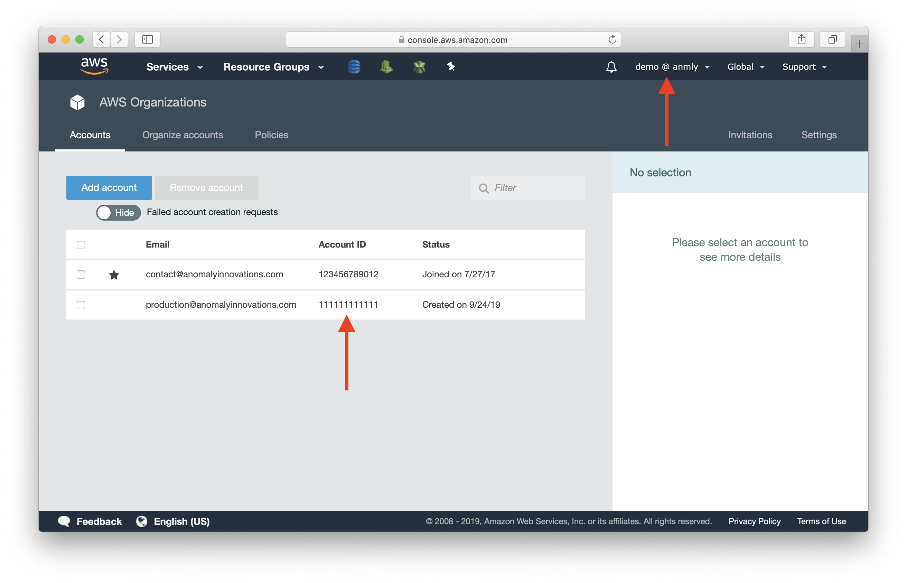Image resolution: width=907 pixels, height=583 pixels.
Task: Switch to the Policies tab
Action: pyautogui.click(x=272, y=135)
